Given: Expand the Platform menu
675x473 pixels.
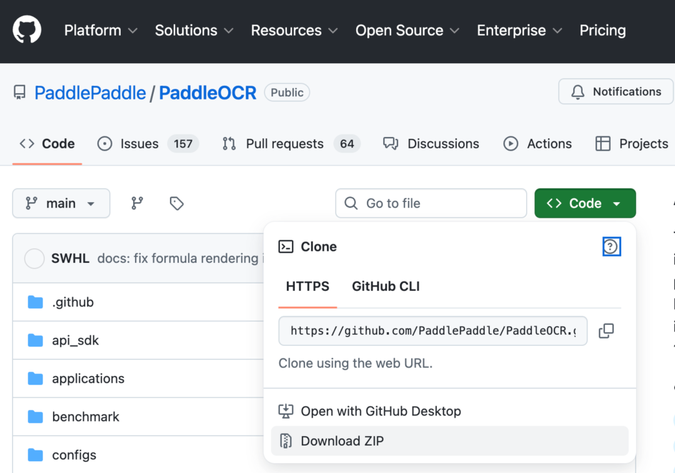Looking at the screenshot, I should tap(101, 30).
